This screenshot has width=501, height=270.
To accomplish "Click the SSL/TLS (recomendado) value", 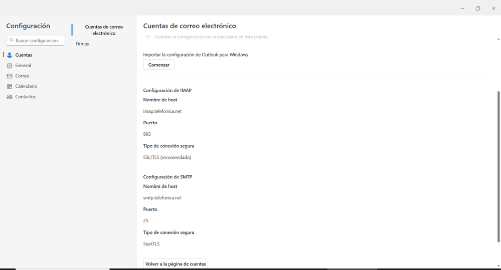I will [167, 157].
